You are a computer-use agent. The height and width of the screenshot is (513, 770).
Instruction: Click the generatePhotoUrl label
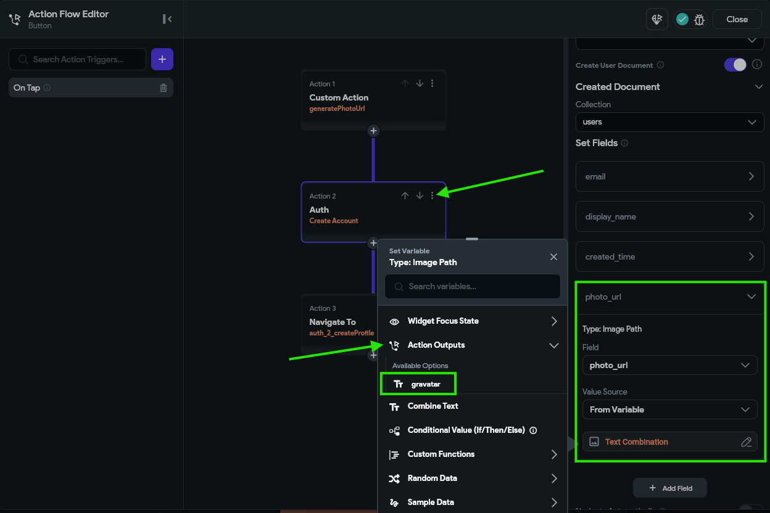point(338,109)
